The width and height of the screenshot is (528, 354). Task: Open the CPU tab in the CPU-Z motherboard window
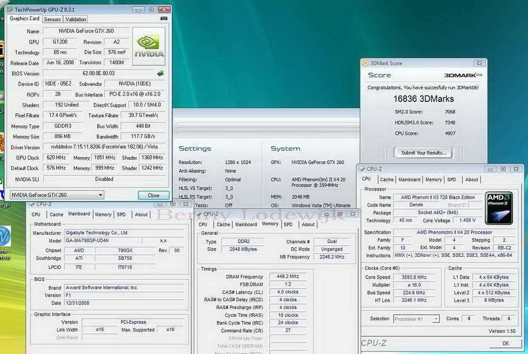point(36,215)
